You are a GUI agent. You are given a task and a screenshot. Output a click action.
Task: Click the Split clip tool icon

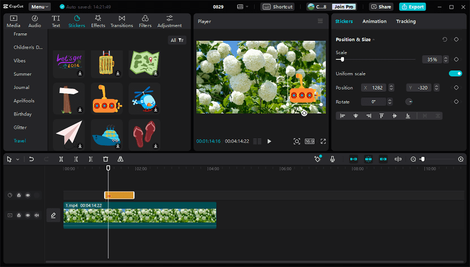(61, 159)
